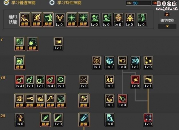Expand the 偷学技能 panel arrow
Image resolution: width=179 pixels, height=130 pixels.
pyautogui.click(x=167, y=26)
